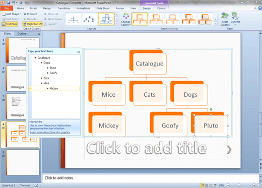This screenshot has width=262, height=188.
Task: Toggle the Text Pane button
Action: (x=10, y=24)
